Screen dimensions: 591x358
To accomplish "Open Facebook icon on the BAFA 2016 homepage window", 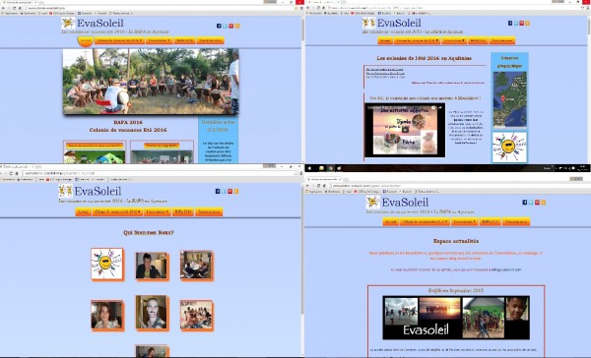I will pyautogui.click(x=219, y=26).
